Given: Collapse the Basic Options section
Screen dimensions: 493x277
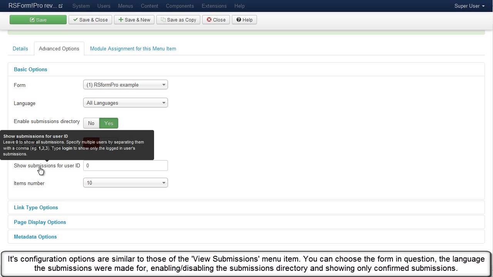Looking at the screenshot, I should [30, 69].
